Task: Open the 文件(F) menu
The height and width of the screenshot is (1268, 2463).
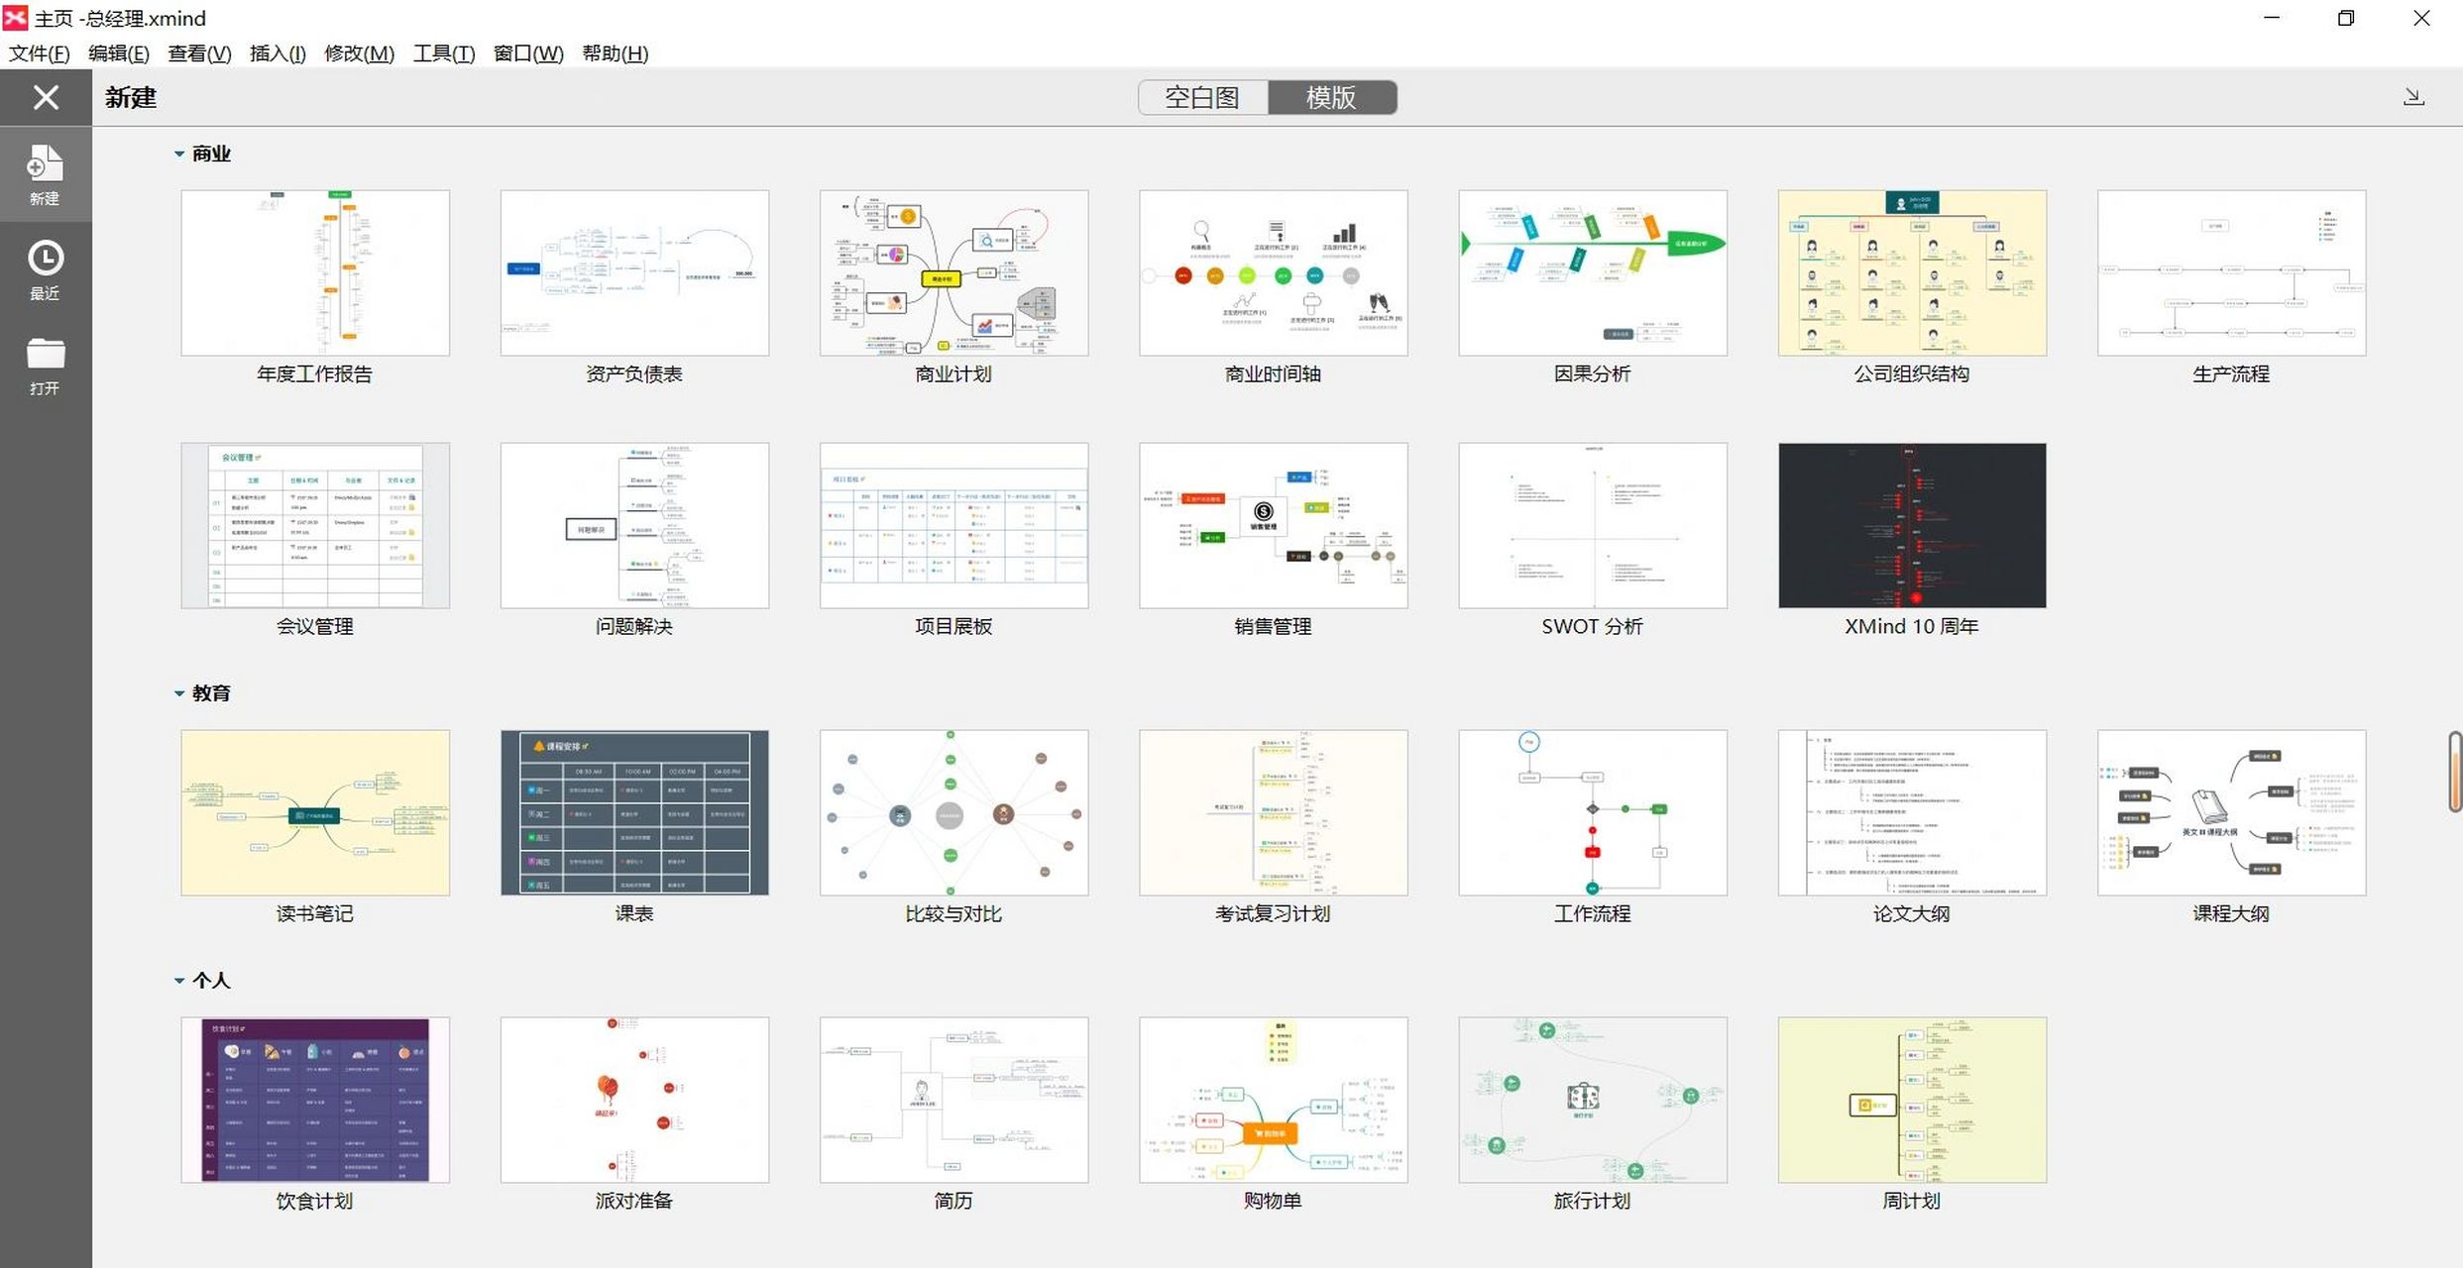Action: 39,53
